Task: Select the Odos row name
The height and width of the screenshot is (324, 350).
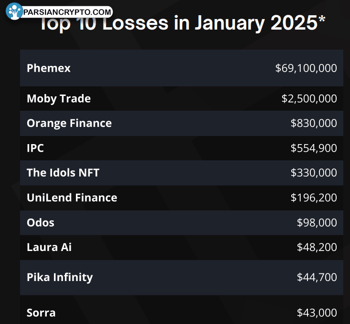Action: (x=41, y=223)
